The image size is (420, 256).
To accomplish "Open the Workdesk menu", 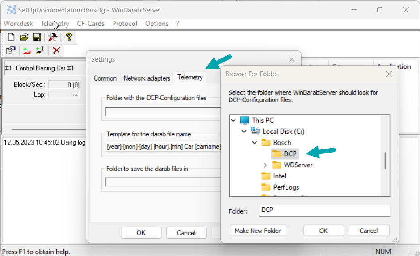I will click(18, 24).
